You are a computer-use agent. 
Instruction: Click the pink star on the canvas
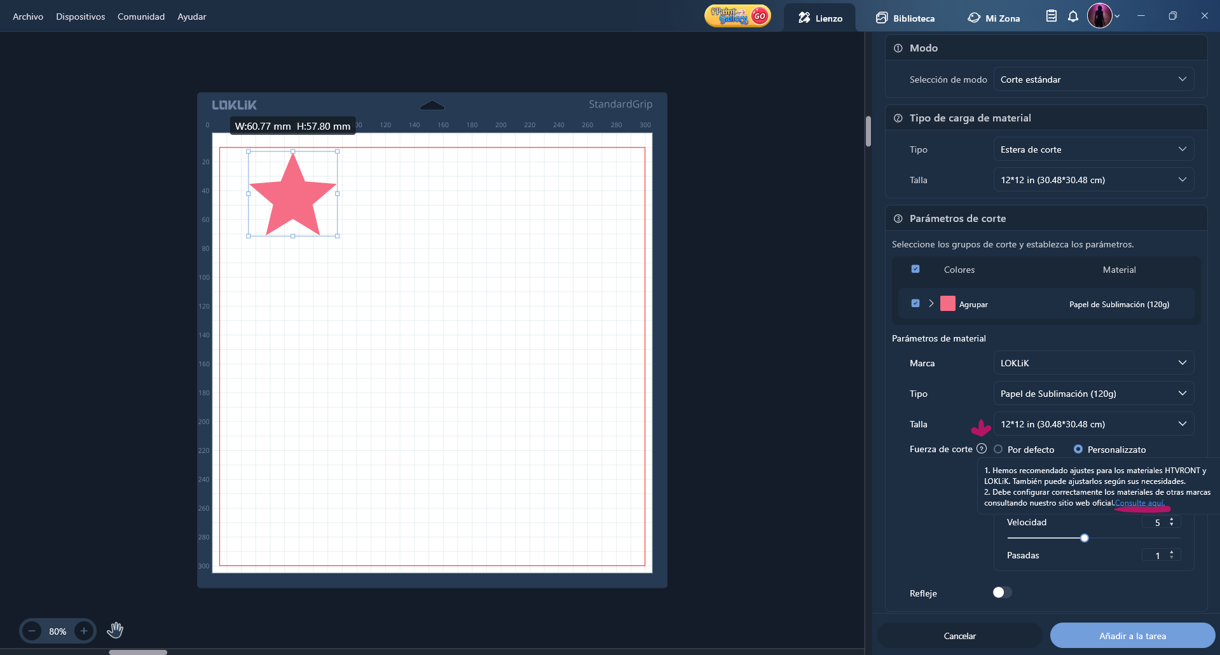click(293, 196)
